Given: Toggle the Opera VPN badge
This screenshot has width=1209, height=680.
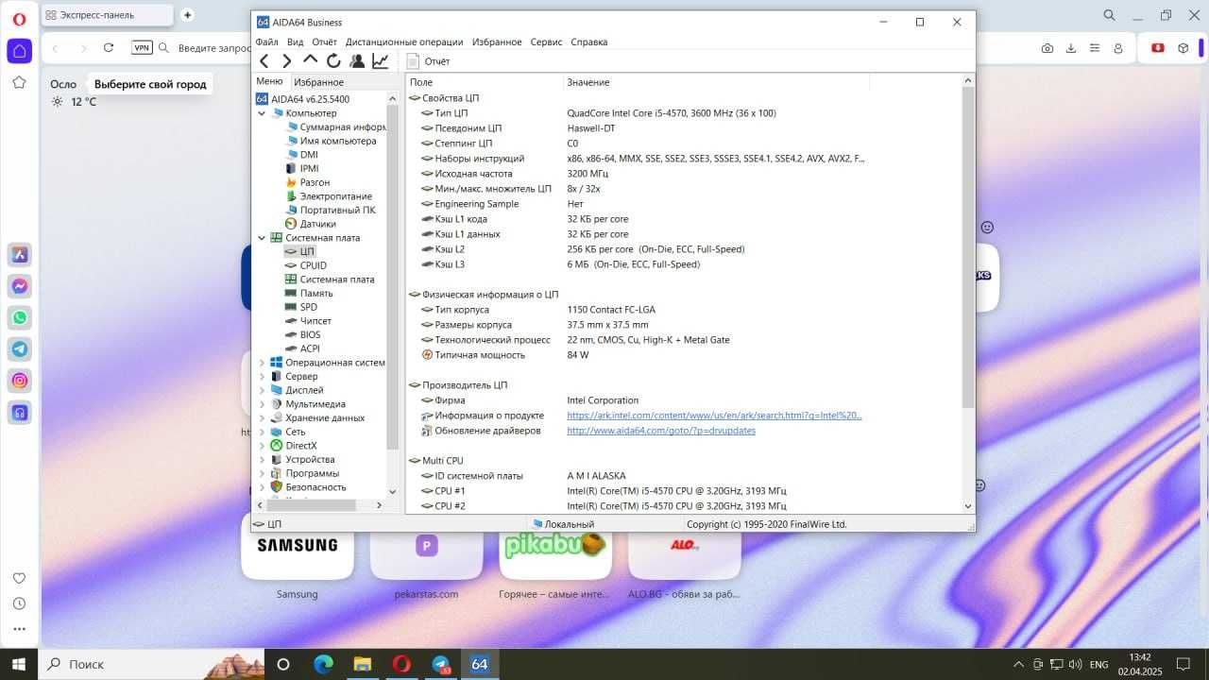Looking at the screenshot, I should 142,47.
